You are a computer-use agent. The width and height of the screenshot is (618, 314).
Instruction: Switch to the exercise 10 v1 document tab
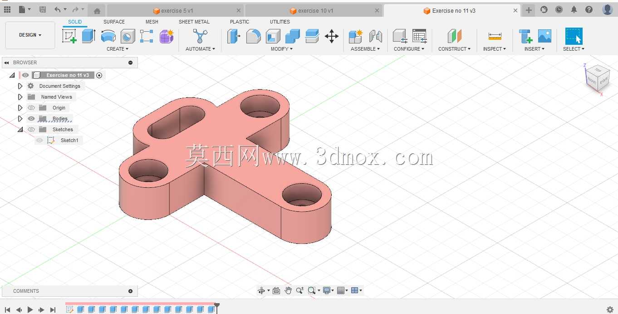[x=314, y=11]
